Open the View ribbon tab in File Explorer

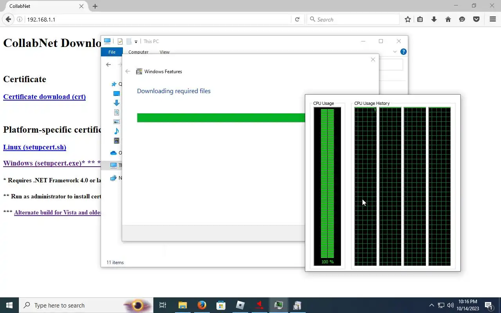click(164, 52)
